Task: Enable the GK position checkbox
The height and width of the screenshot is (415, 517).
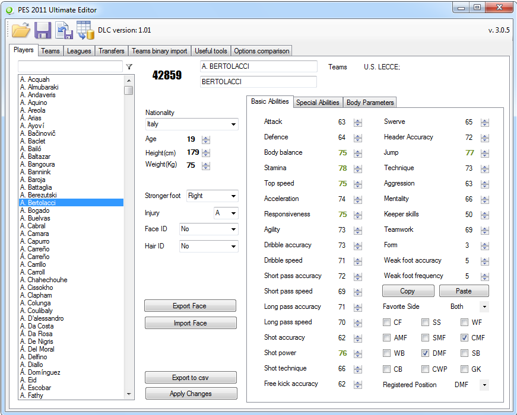Action: 464,369
